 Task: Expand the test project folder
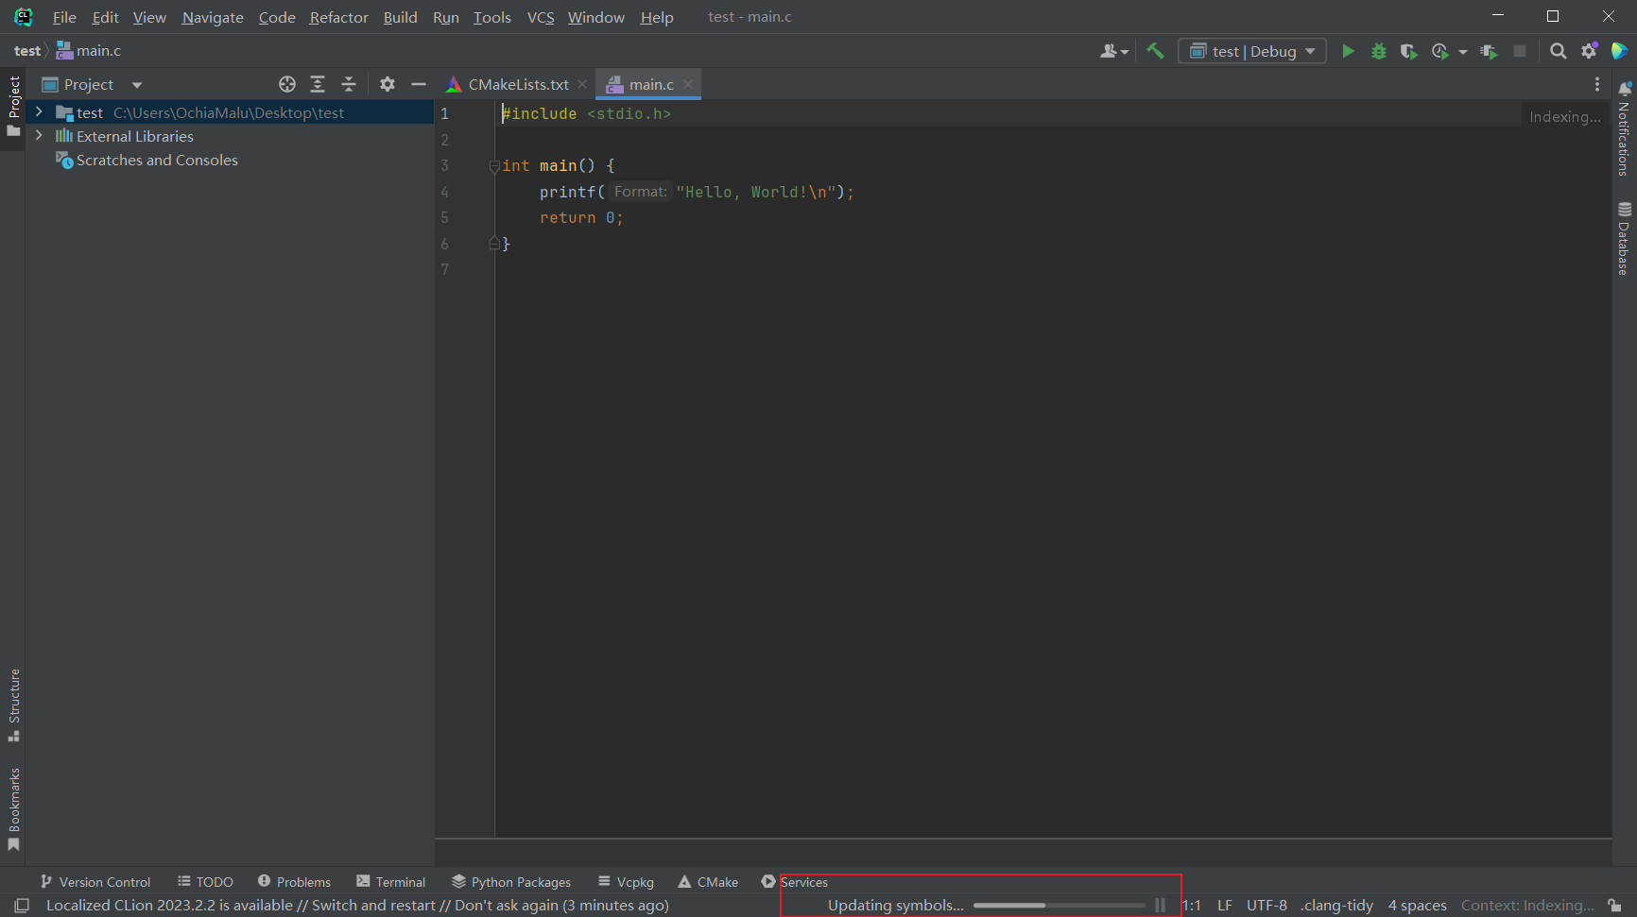point(39,111)
